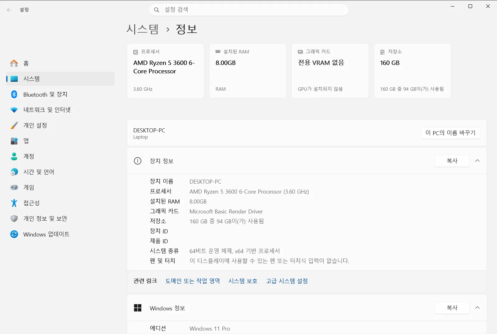Collapse the Windows 정보 section chevron
Image resolution: width=497 pixels, height=334 pixels.
[x=477, y=308]
